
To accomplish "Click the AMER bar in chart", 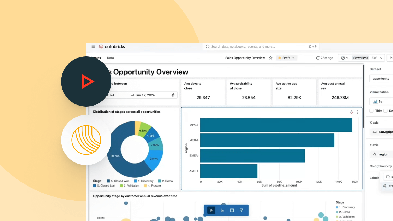I will coord(229,171).
